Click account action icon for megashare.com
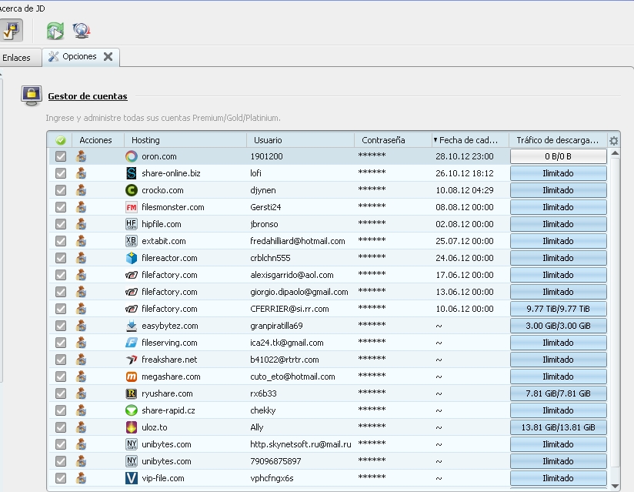This screenshot has height=492, width=634. tap(81, 377)
